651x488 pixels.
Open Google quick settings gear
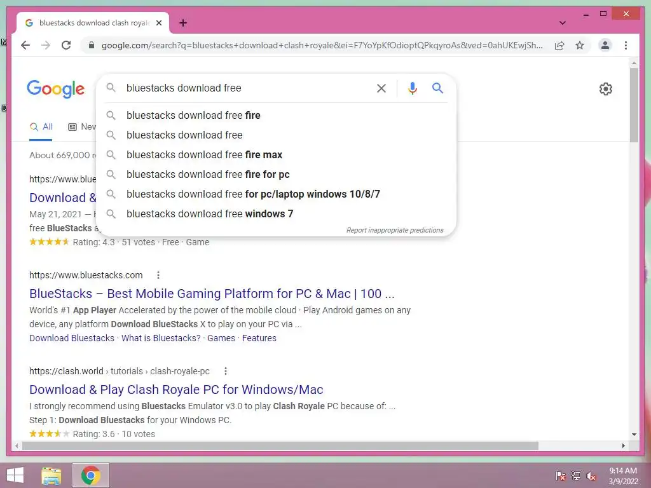pyautogui.click(x=606, y=89)
